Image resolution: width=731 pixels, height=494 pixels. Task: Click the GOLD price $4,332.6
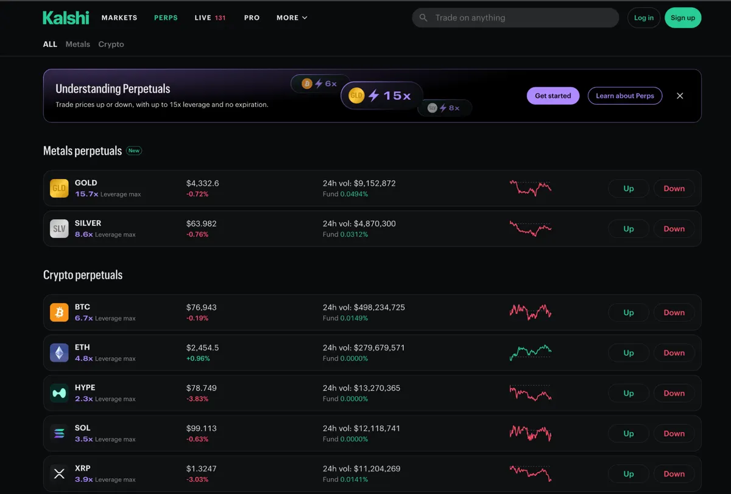coord(203,183)
